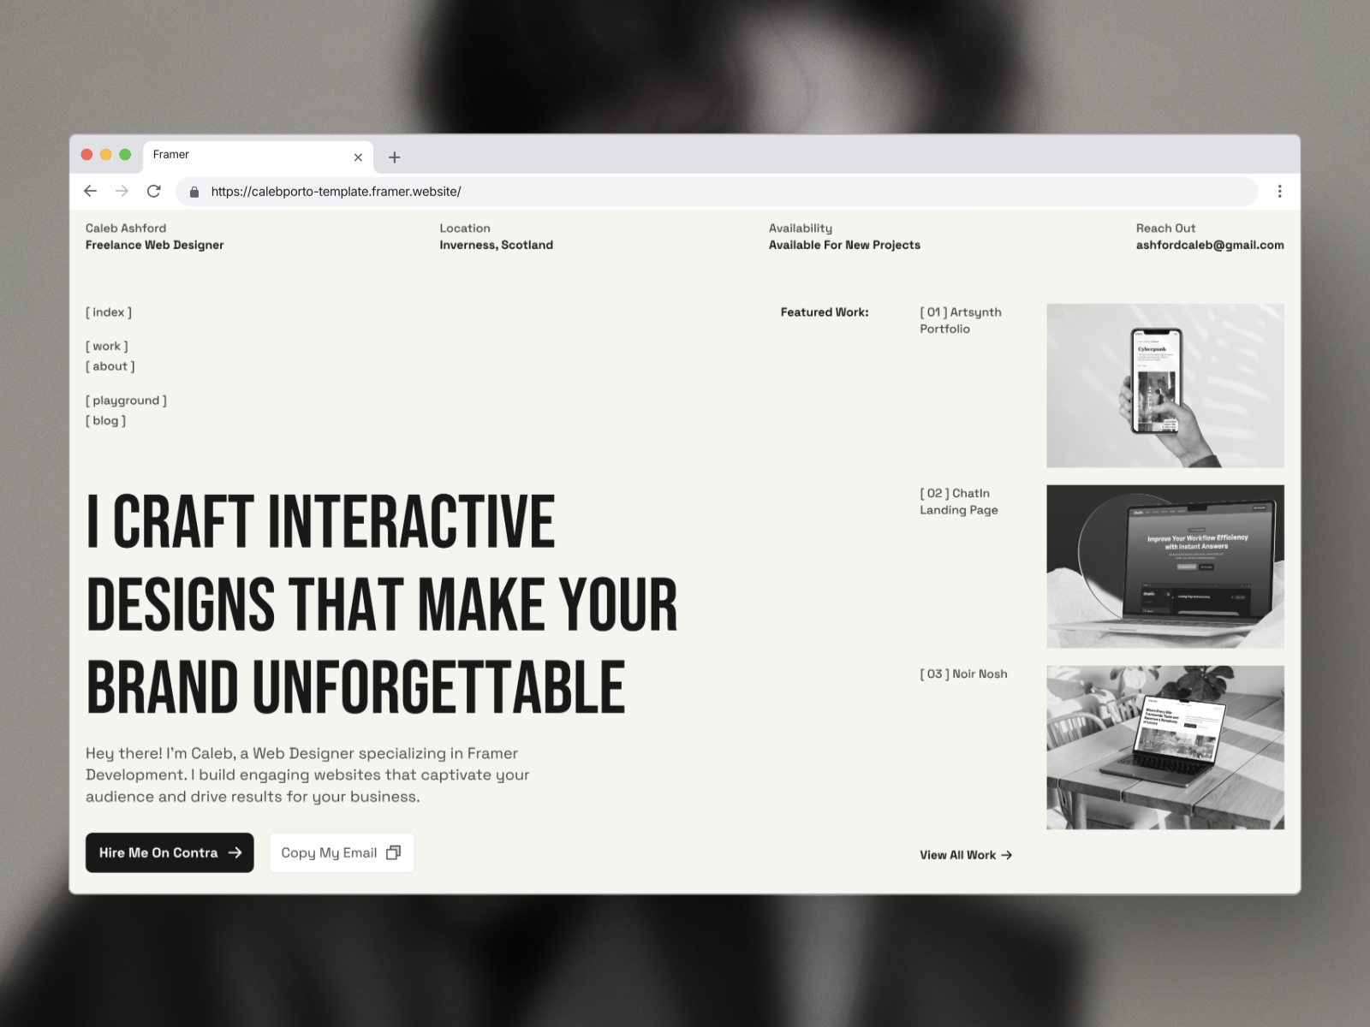Open the ChatIn Landing Page thumbnail
1370x1027 pixels.
tap(1164, 567)
